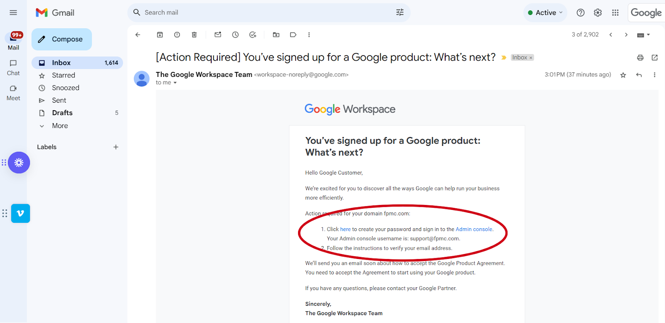Screen dimensions: 665x323
Task: Open input tools dropdown
Action: pyautogui.click(x=643, y=35)
